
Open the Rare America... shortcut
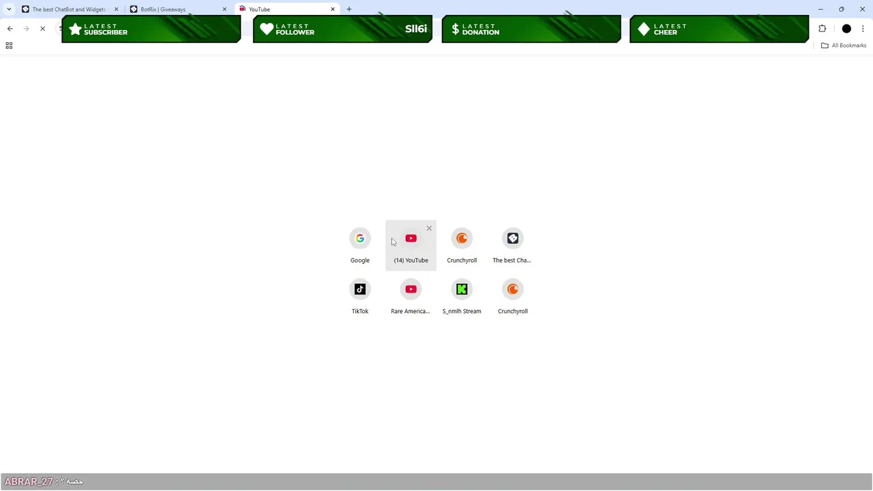(411, 297)
